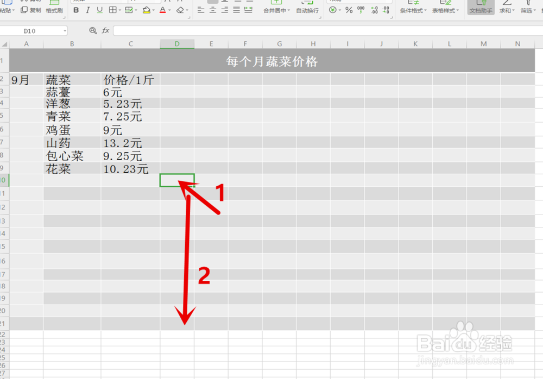Apply the yellow fill color bucket
543x379 pixels.
[147, 10]
